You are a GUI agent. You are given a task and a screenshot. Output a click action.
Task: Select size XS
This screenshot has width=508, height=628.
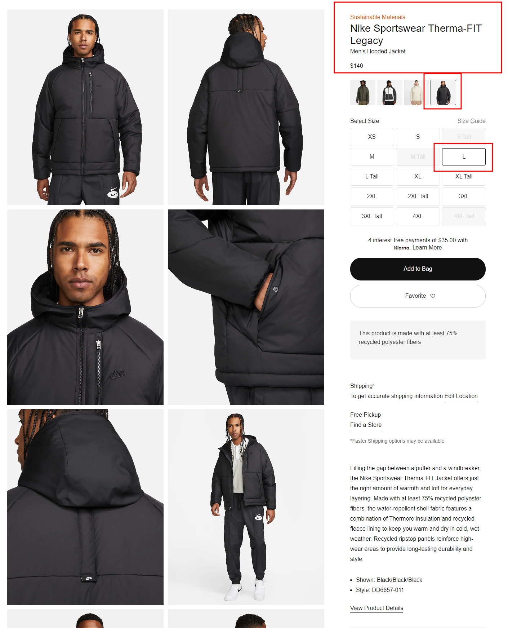(372, 137)
